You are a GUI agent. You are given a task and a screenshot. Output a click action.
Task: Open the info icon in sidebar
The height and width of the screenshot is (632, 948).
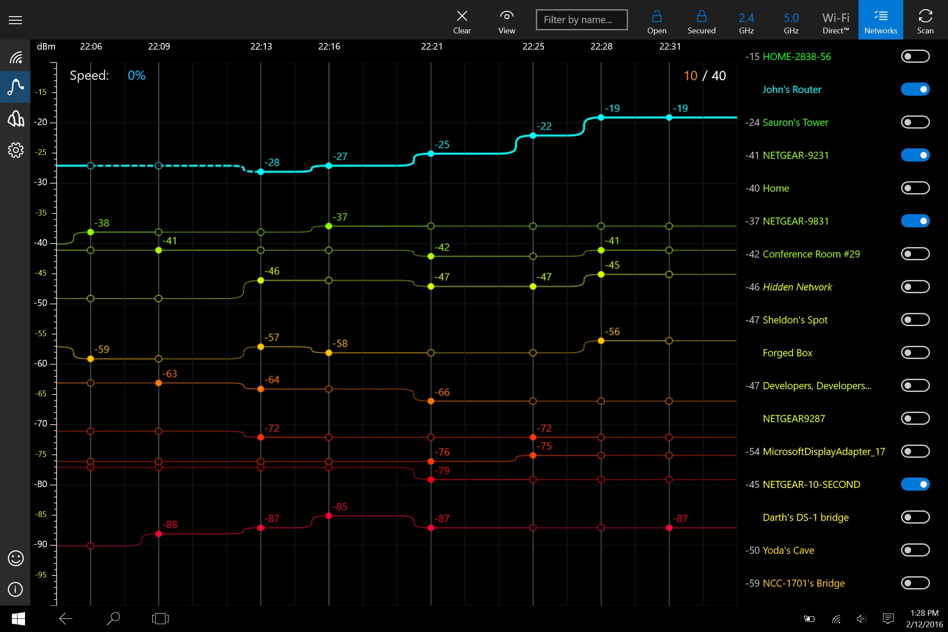click(x=15, y=589)
